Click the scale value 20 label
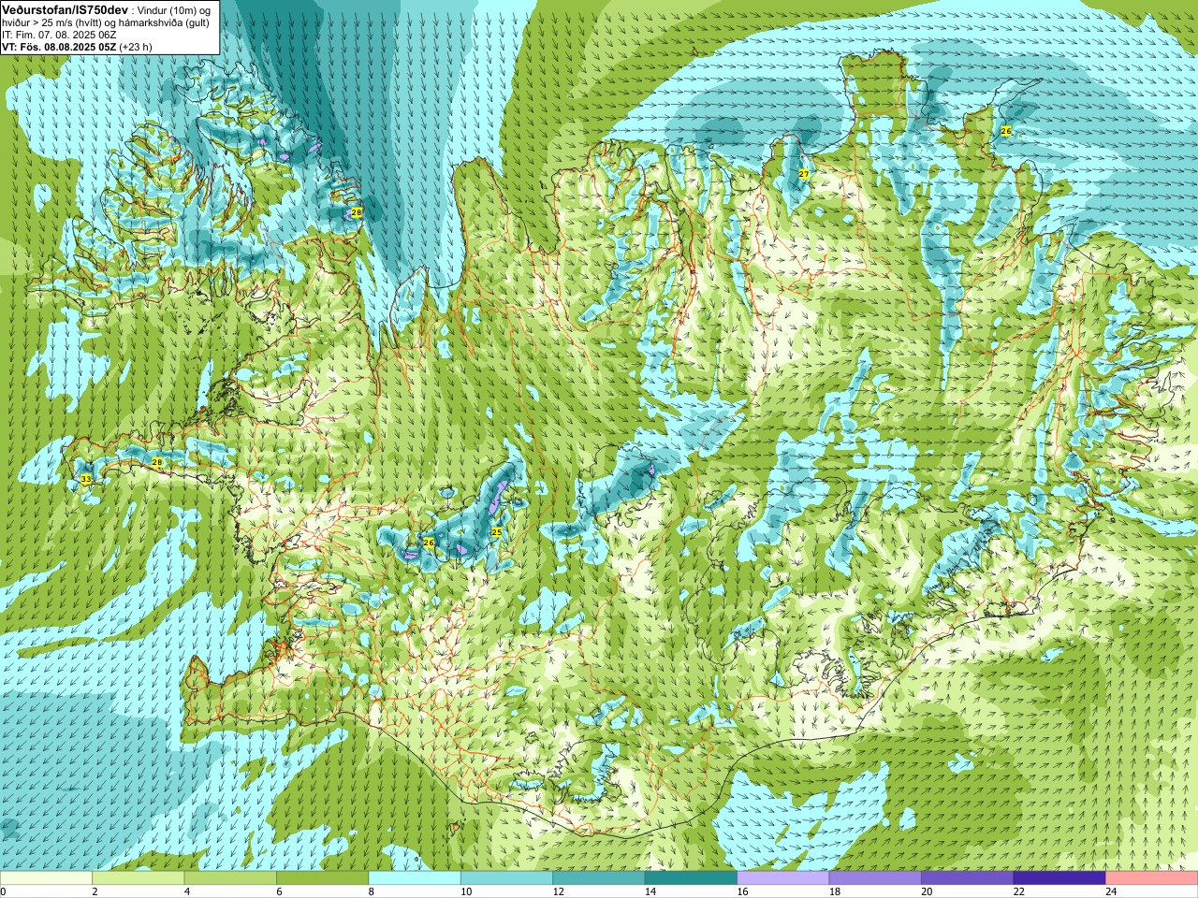Viewport: 1198px width, 898px height. click(928, 891)
